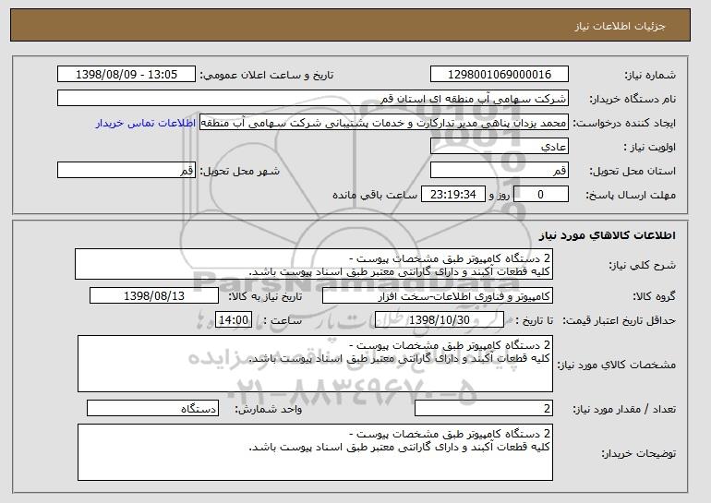The image size is (711, 503).
Task: Select the announcement date field 1398/08/09 - 13:05
Action: pyautogui.click(x=127, y=75)
